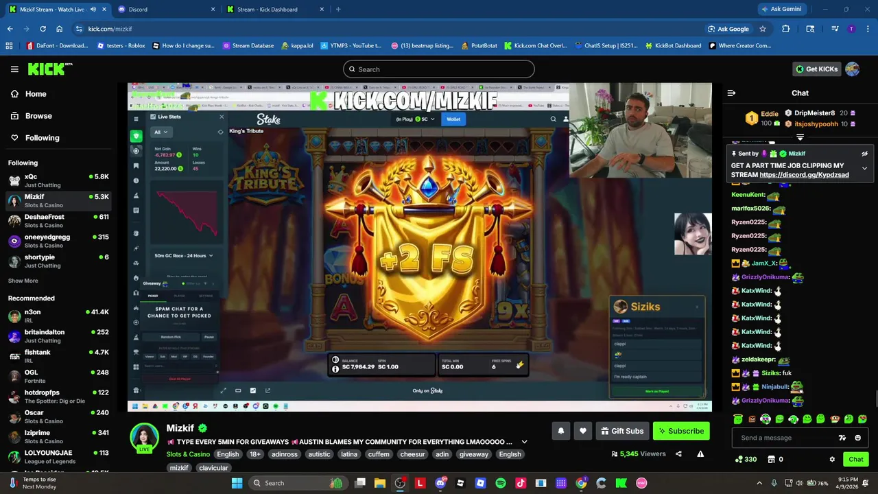Viewport: 878px width, 494px height.
Task: Open the user profile avatar in Kick header
Action: [852, 69]
